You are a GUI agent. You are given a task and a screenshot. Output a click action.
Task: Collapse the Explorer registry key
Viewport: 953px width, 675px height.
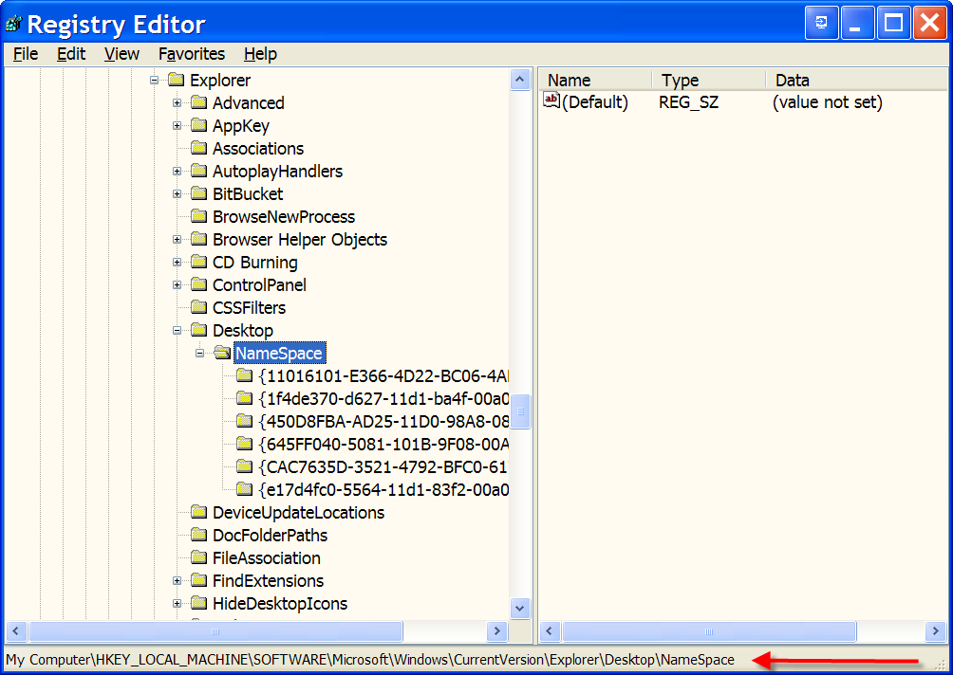click(155, 80)
